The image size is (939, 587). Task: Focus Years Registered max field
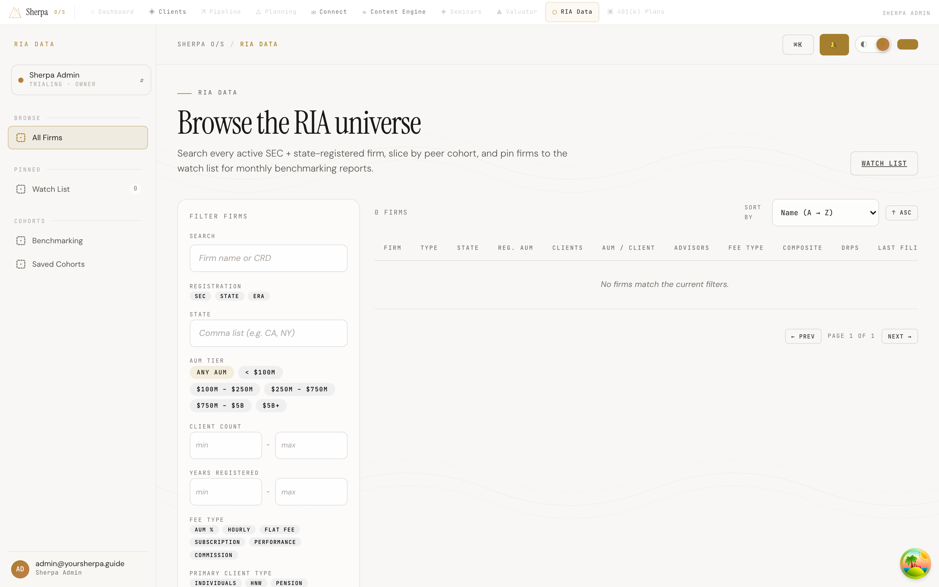[311, 492]
